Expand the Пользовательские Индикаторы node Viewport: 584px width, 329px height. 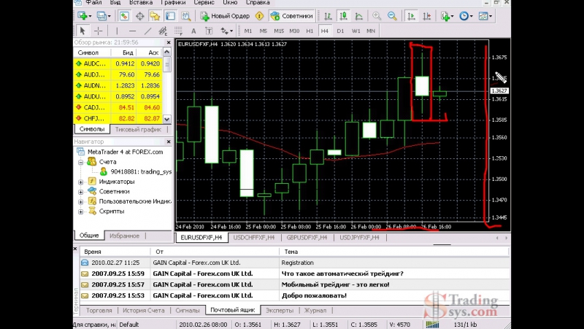(x=80, y=202)
